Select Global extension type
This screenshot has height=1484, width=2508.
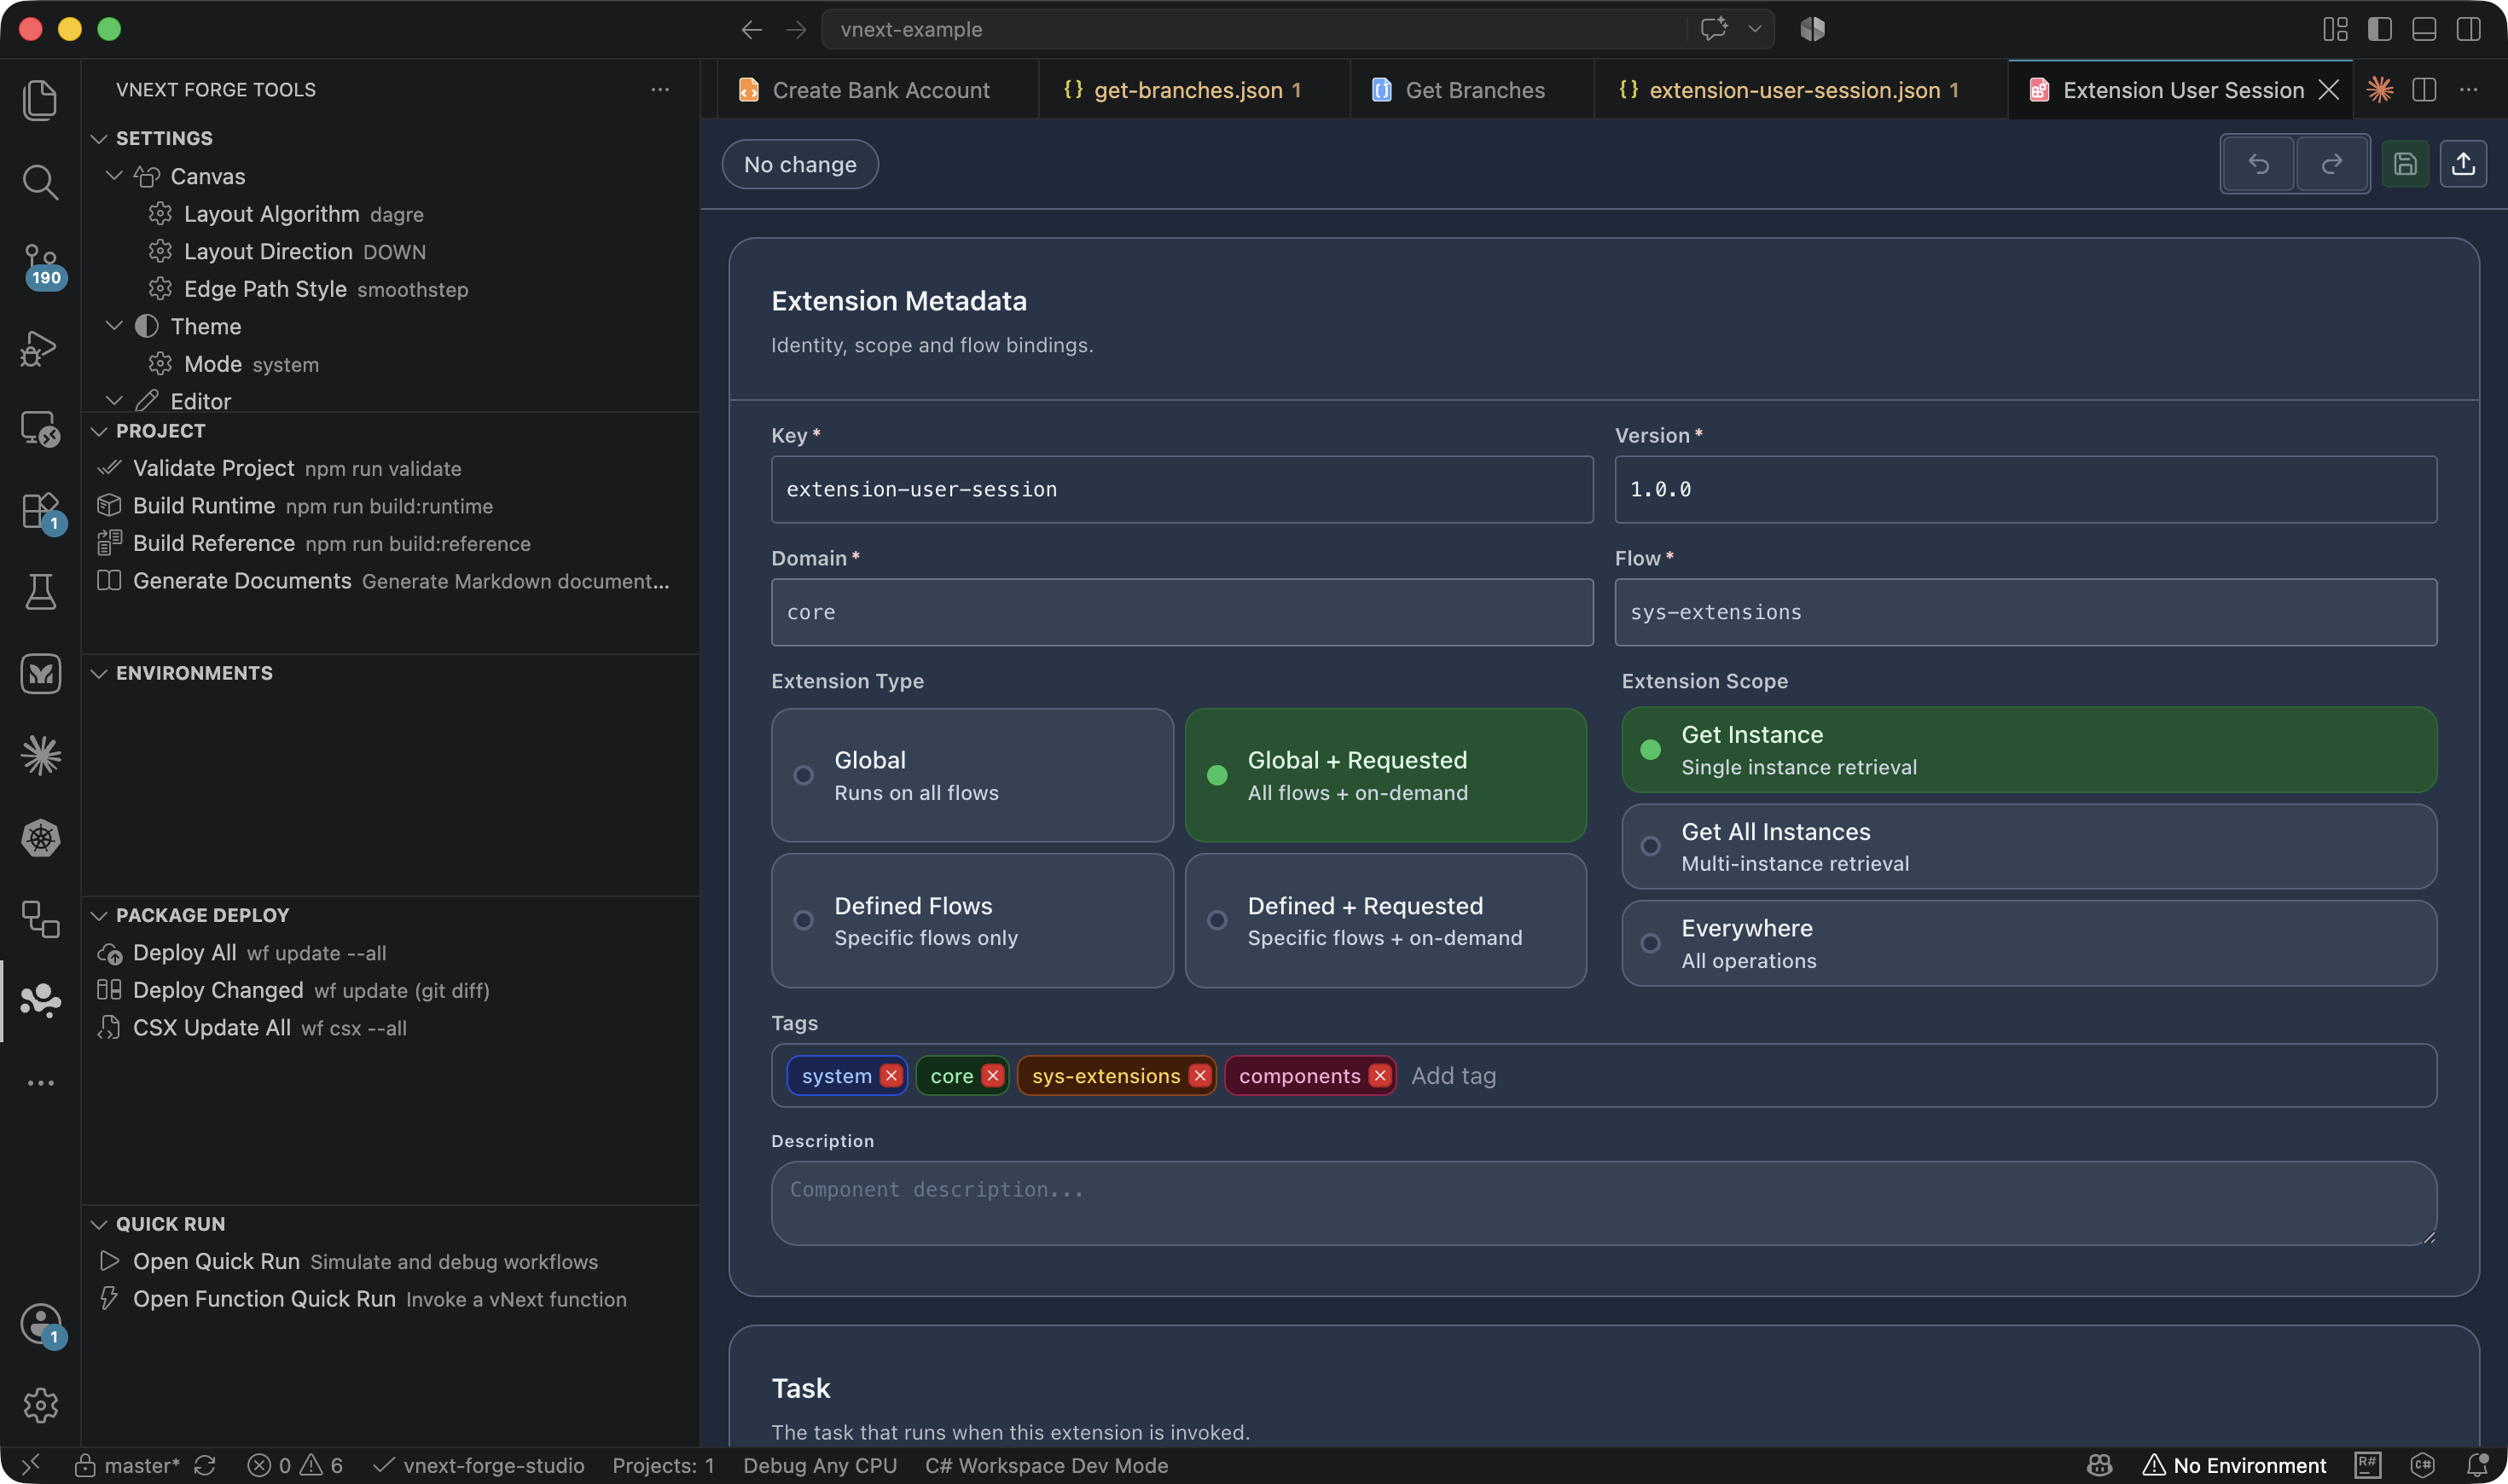(972, 775)
